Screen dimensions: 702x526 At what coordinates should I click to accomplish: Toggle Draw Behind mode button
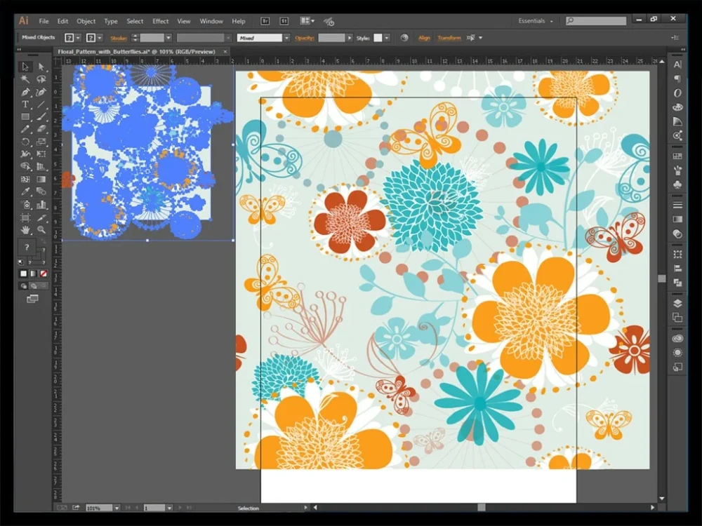34,286
